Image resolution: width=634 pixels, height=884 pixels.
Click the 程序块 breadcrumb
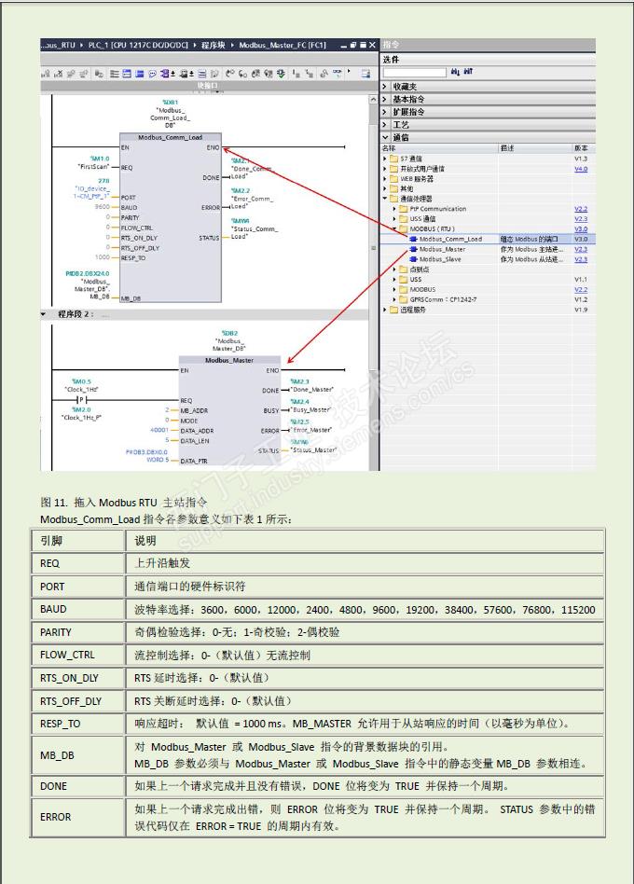[213, 45]
